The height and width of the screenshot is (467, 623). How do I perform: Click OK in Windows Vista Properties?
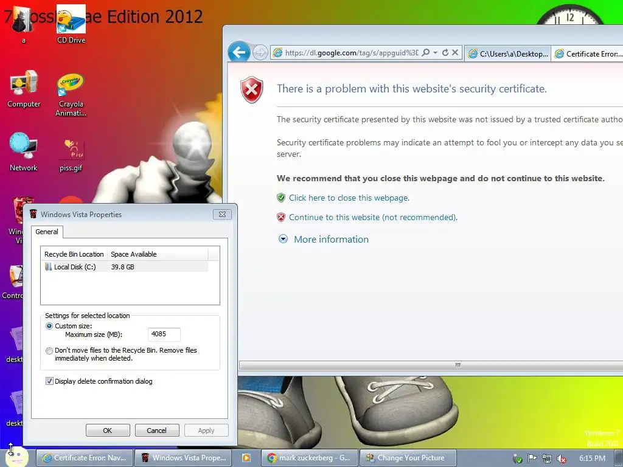coord(108,431)
